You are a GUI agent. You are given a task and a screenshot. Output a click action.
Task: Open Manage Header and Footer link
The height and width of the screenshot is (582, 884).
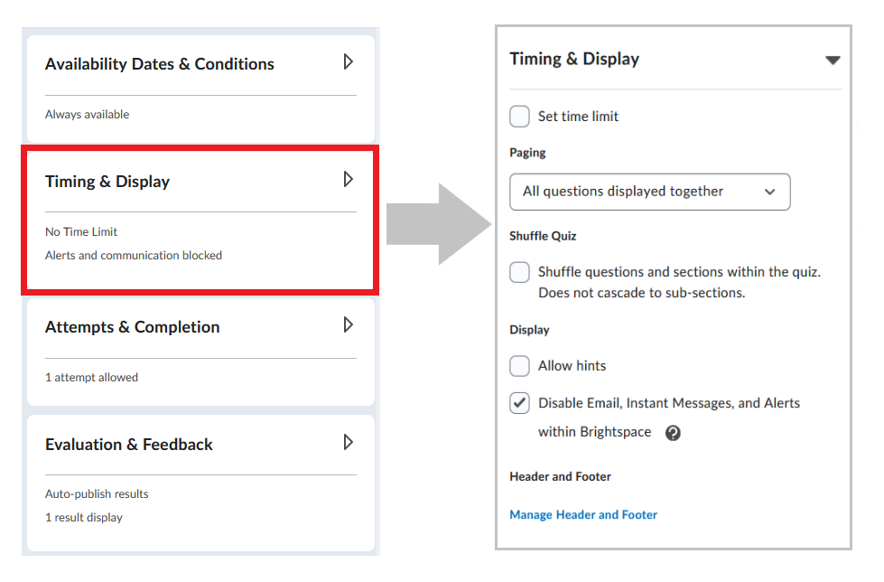coord(583,515)
